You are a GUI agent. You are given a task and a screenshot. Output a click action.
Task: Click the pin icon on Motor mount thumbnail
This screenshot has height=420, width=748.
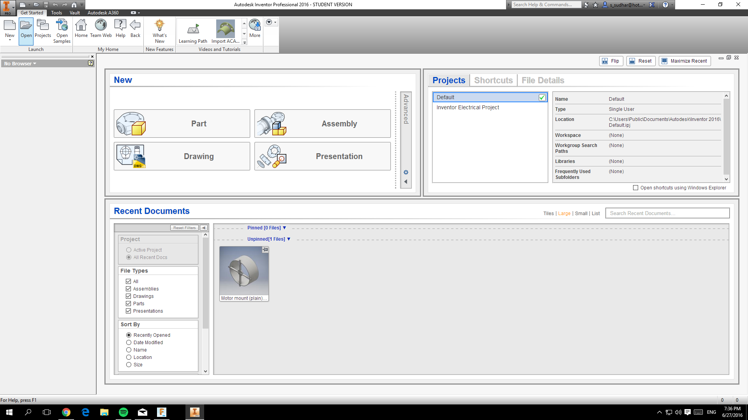click(265, 250)
